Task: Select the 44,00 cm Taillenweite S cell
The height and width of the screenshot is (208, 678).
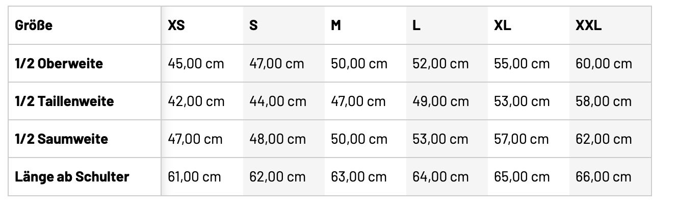Action: pyautogui.click(x=278, y=101)
